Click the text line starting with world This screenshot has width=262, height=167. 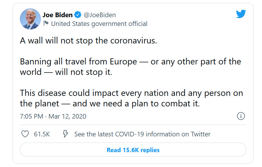click(x=66, y=72)
